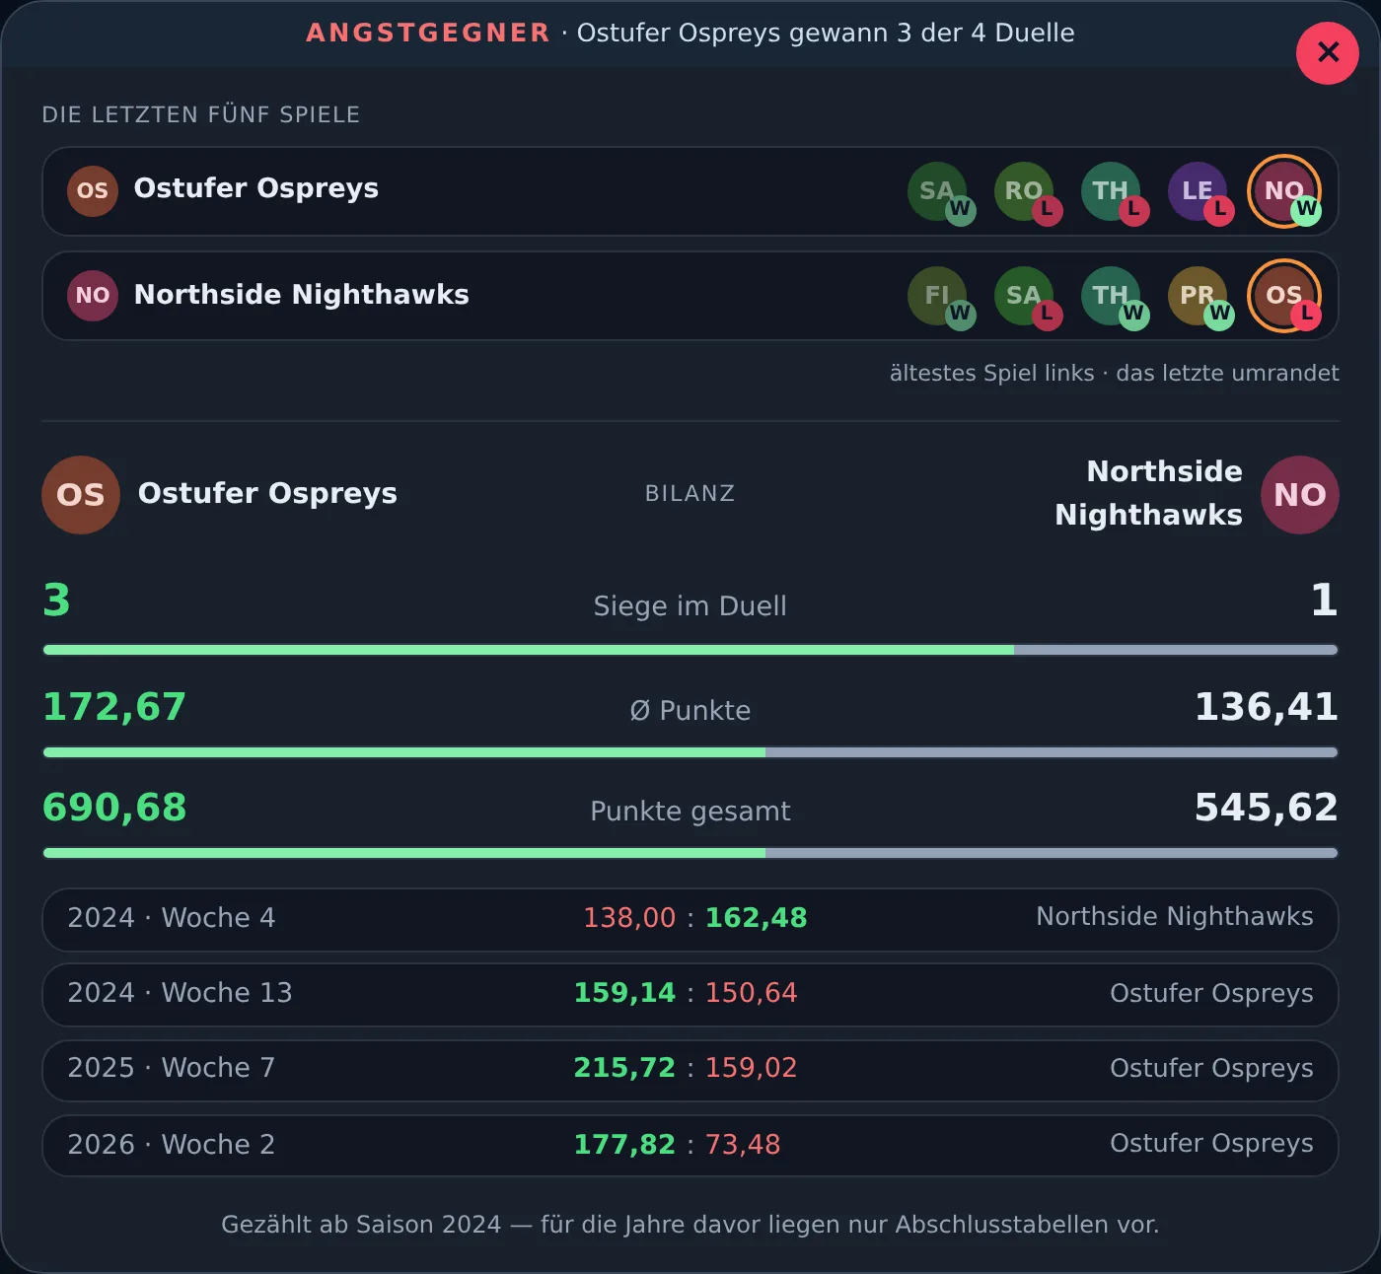This screenshot has height=1274, width=1381.
Task: Click small NO avatar in last-five-games list
Action: coord(93,295)
